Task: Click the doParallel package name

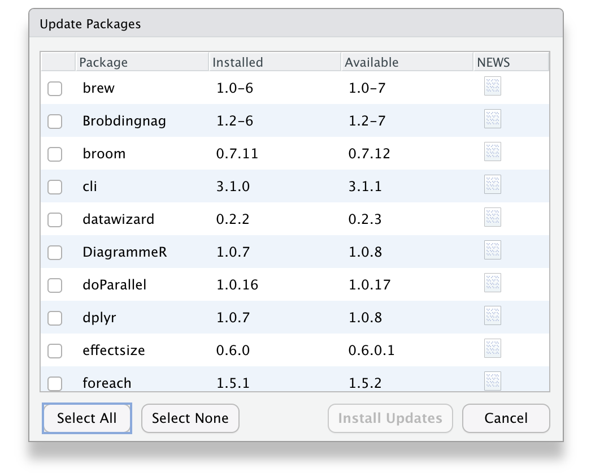Action: (114, 285)
